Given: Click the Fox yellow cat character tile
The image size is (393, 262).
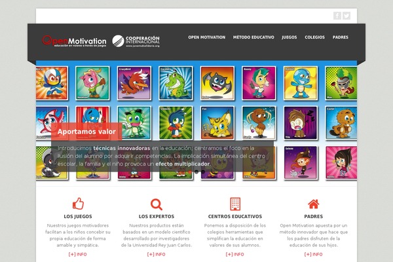Looking at the screenshot, I should (217, 123).
